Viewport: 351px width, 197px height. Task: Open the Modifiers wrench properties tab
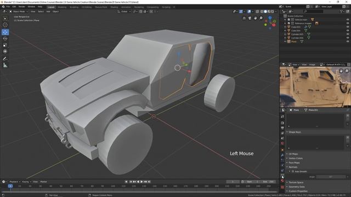pyautogui.click(x=282, y=155)
